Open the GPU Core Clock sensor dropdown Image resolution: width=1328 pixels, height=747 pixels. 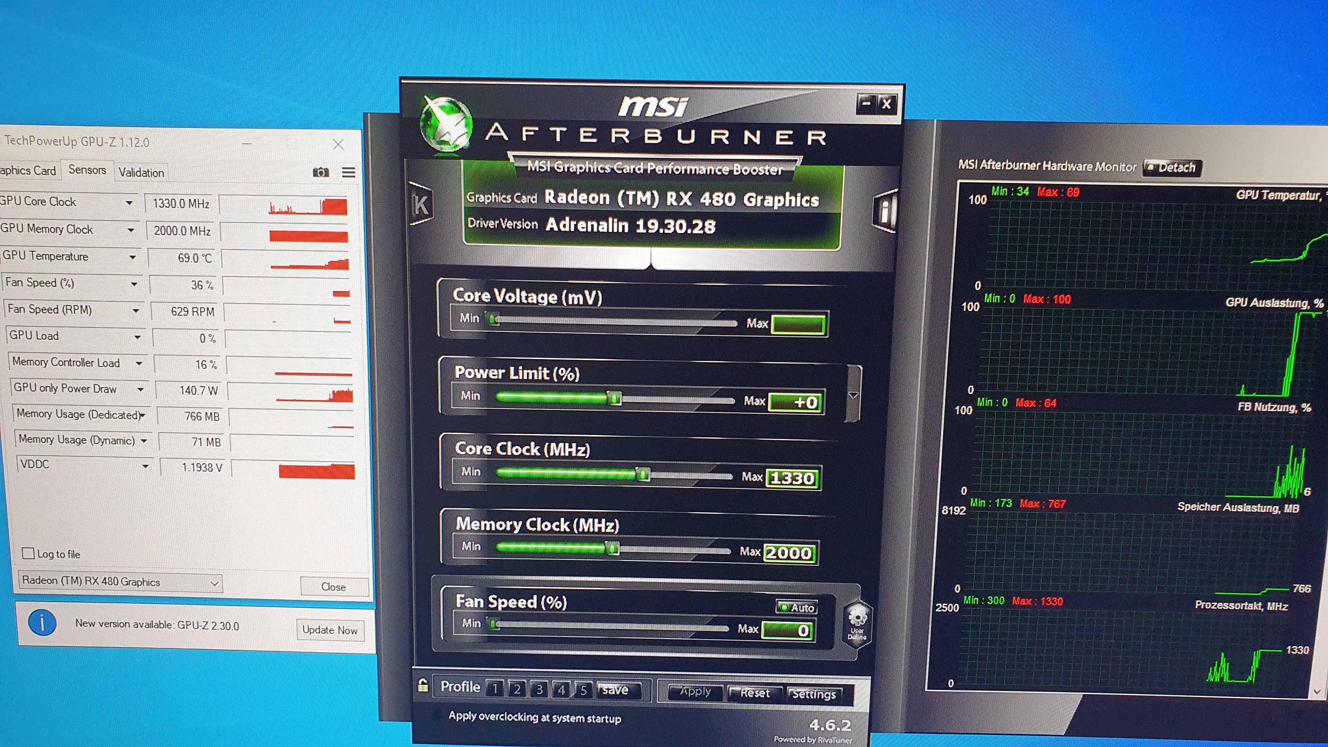tap(129, 203)
